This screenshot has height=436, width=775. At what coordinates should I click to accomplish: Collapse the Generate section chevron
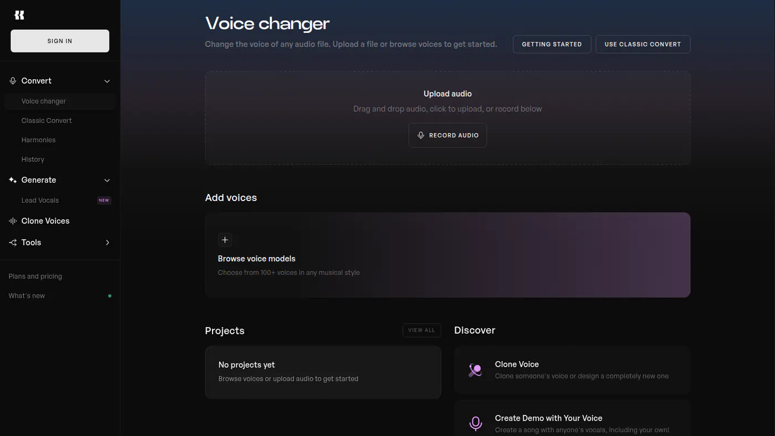[107, 180]
